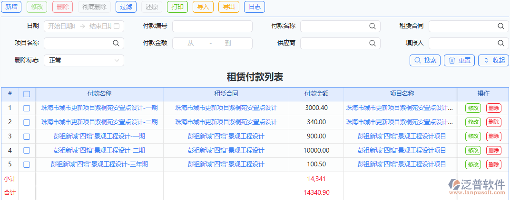Click the search icon in 供应商 field
The image size is (510, 200).
(x=372, y=43)
